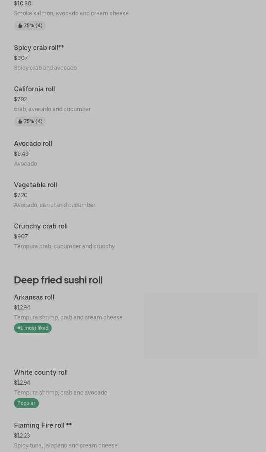
Task: Click the Arkansas roll image thumbnail
Action: (x=201, y=326)
